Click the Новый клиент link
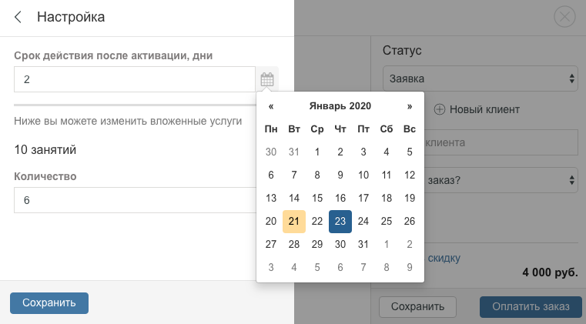The height and width of the screenshot is (324, 586). (x=484, y=109)
